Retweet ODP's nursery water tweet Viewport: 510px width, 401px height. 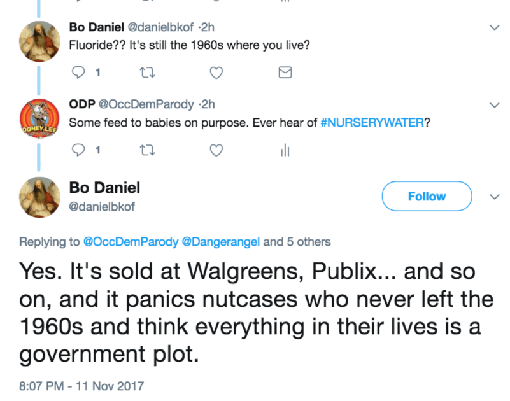(146, 150)
